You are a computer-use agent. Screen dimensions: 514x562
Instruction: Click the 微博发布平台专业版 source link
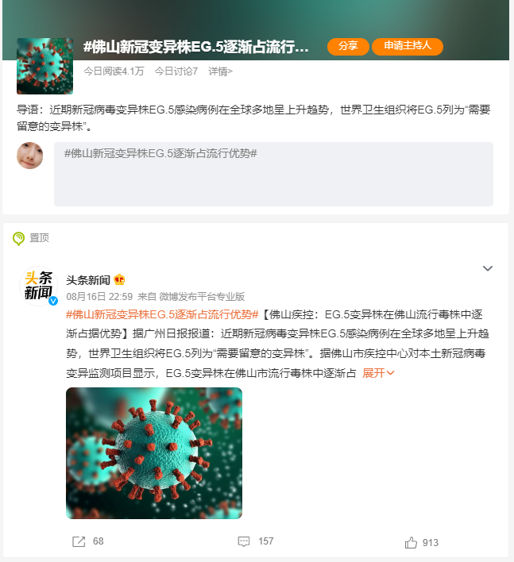pos(202,296)
